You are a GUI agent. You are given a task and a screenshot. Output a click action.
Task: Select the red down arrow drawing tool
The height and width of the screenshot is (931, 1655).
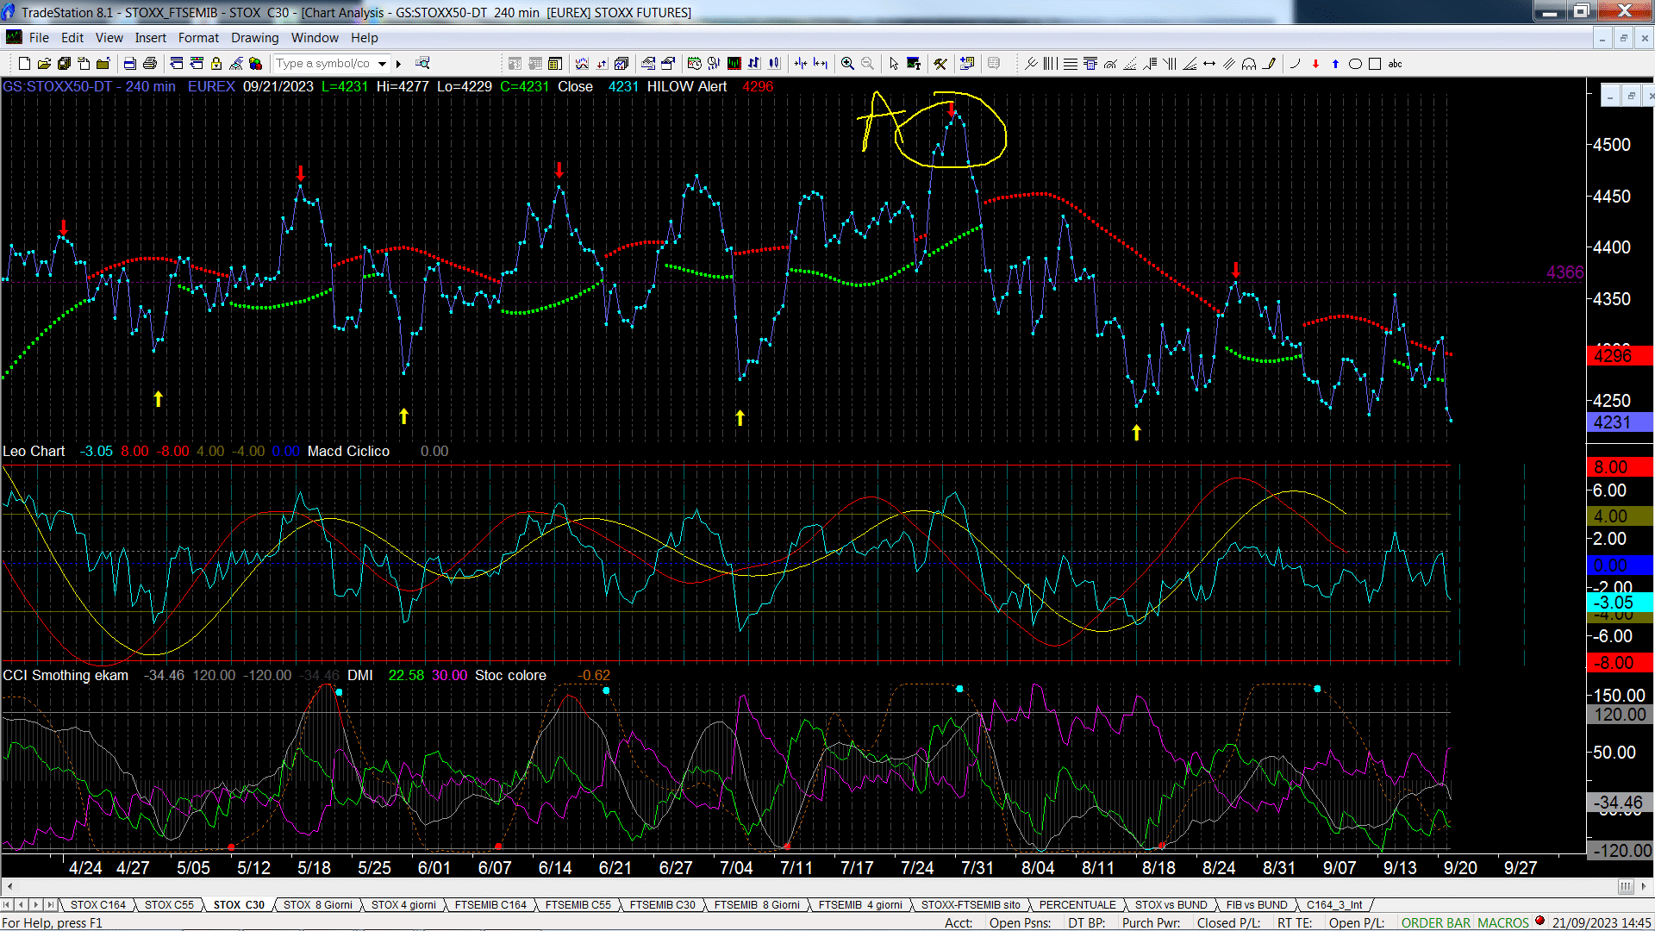click(1315, 64)
